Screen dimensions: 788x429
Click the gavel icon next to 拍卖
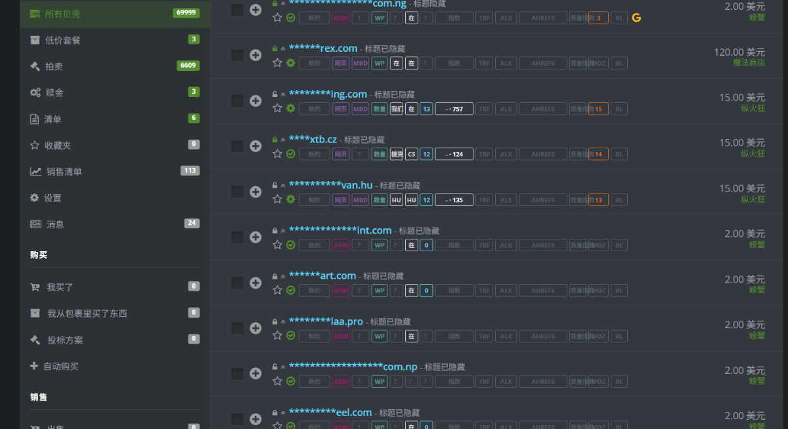click(x=35, y=66)
